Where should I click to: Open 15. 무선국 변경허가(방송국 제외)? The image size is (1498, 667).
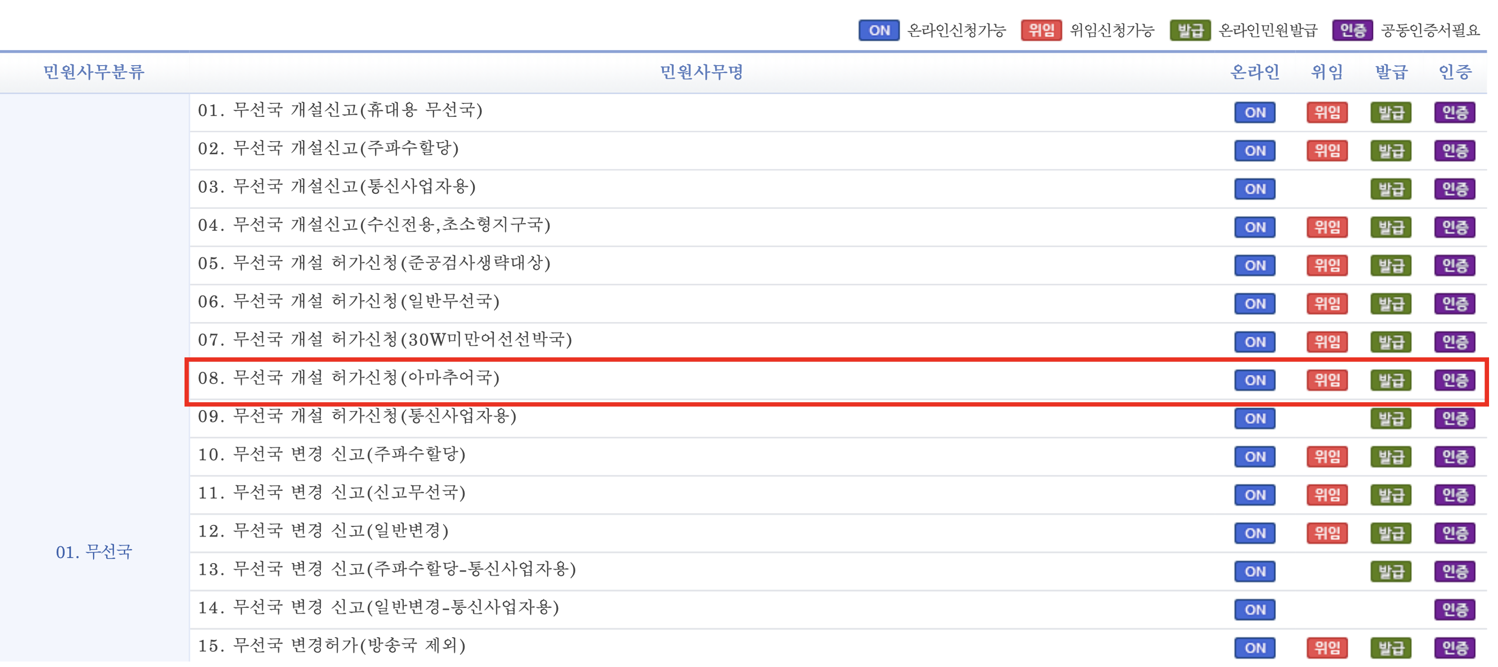click(x=332, y=646)
